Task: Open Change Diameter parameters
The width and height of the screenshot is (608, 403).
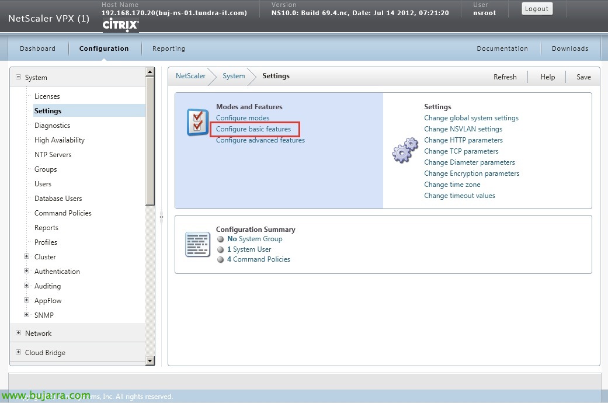Action: [469, 162]
